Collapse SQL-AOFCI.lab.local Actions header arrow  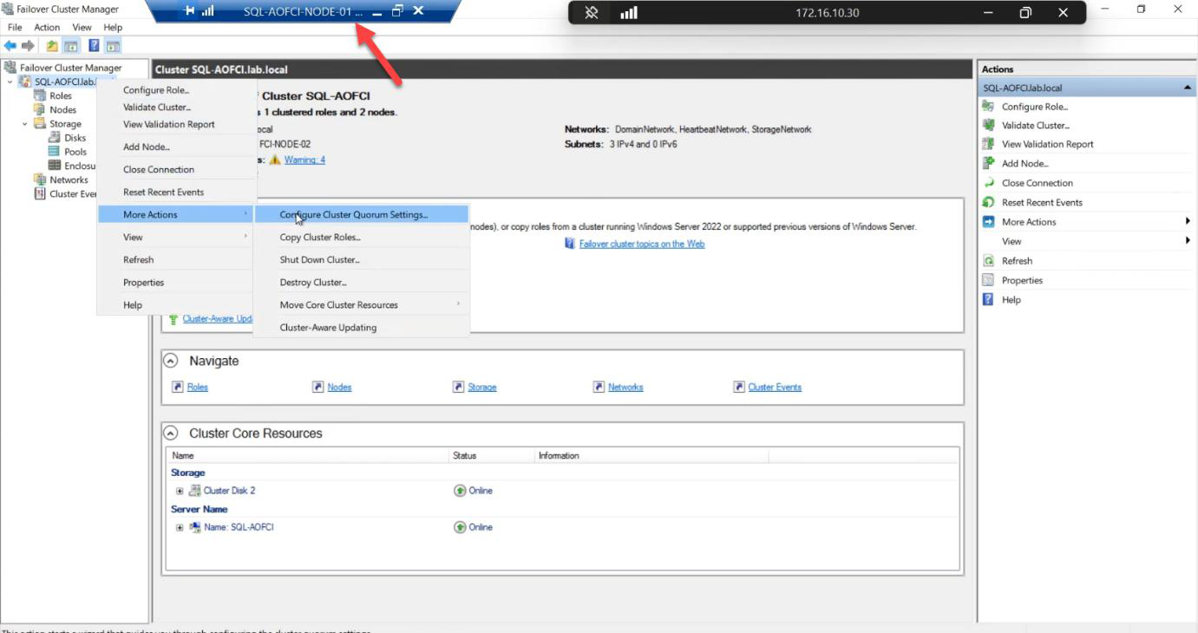1187,88
